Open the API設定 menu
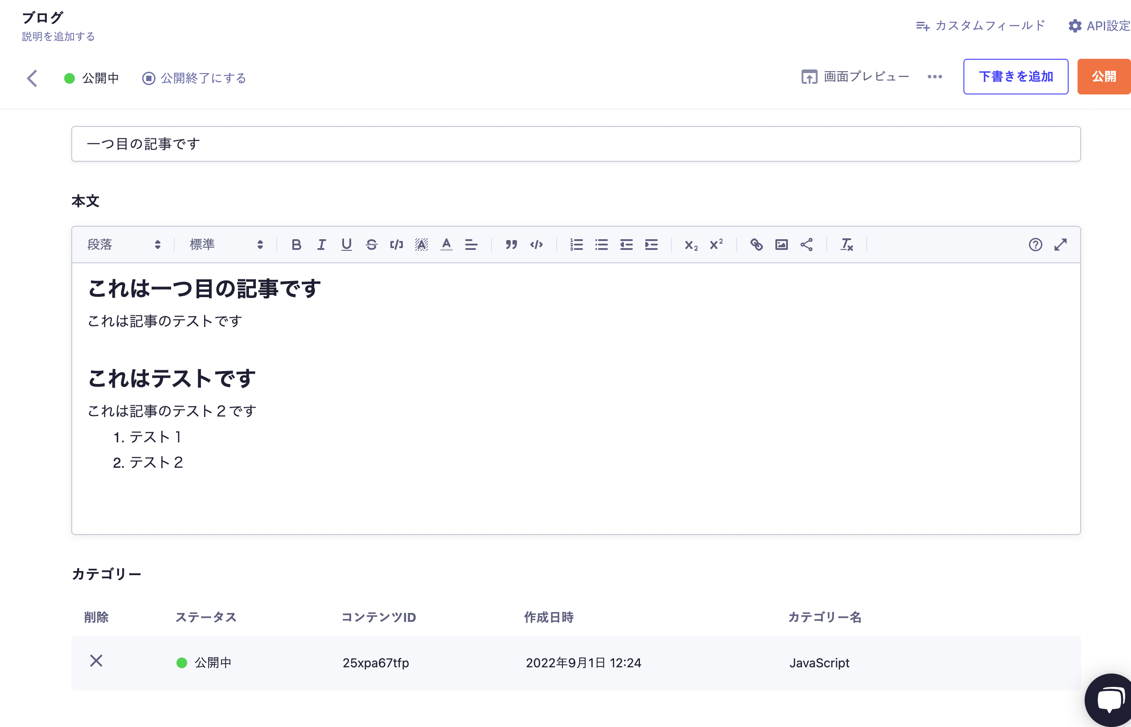This screenshot has height=727, width=1131. 1098,26
